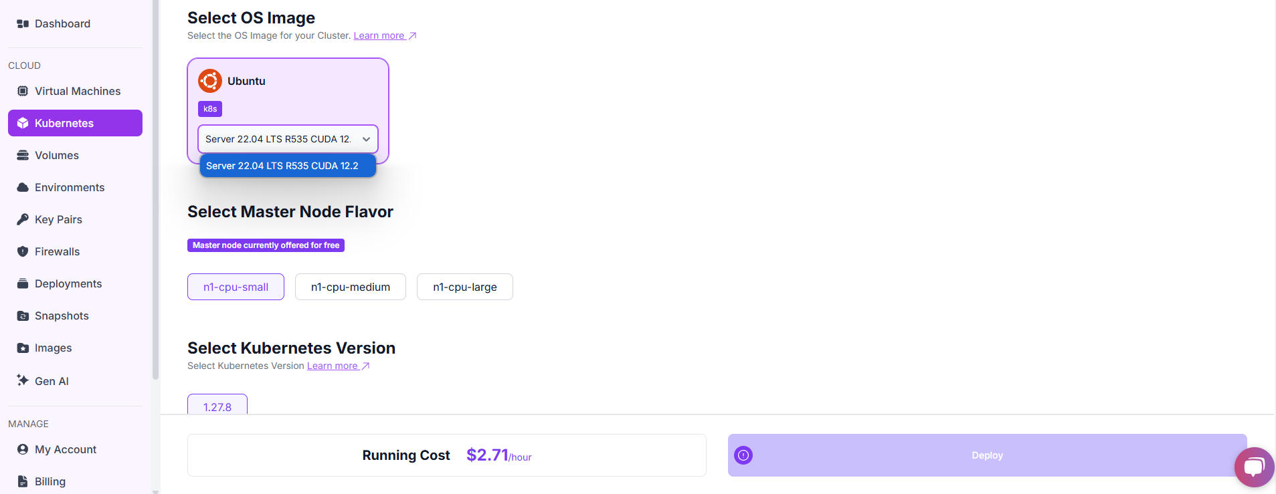
Task: Click the Key Pairs key icon
Action: click(23, 219)
